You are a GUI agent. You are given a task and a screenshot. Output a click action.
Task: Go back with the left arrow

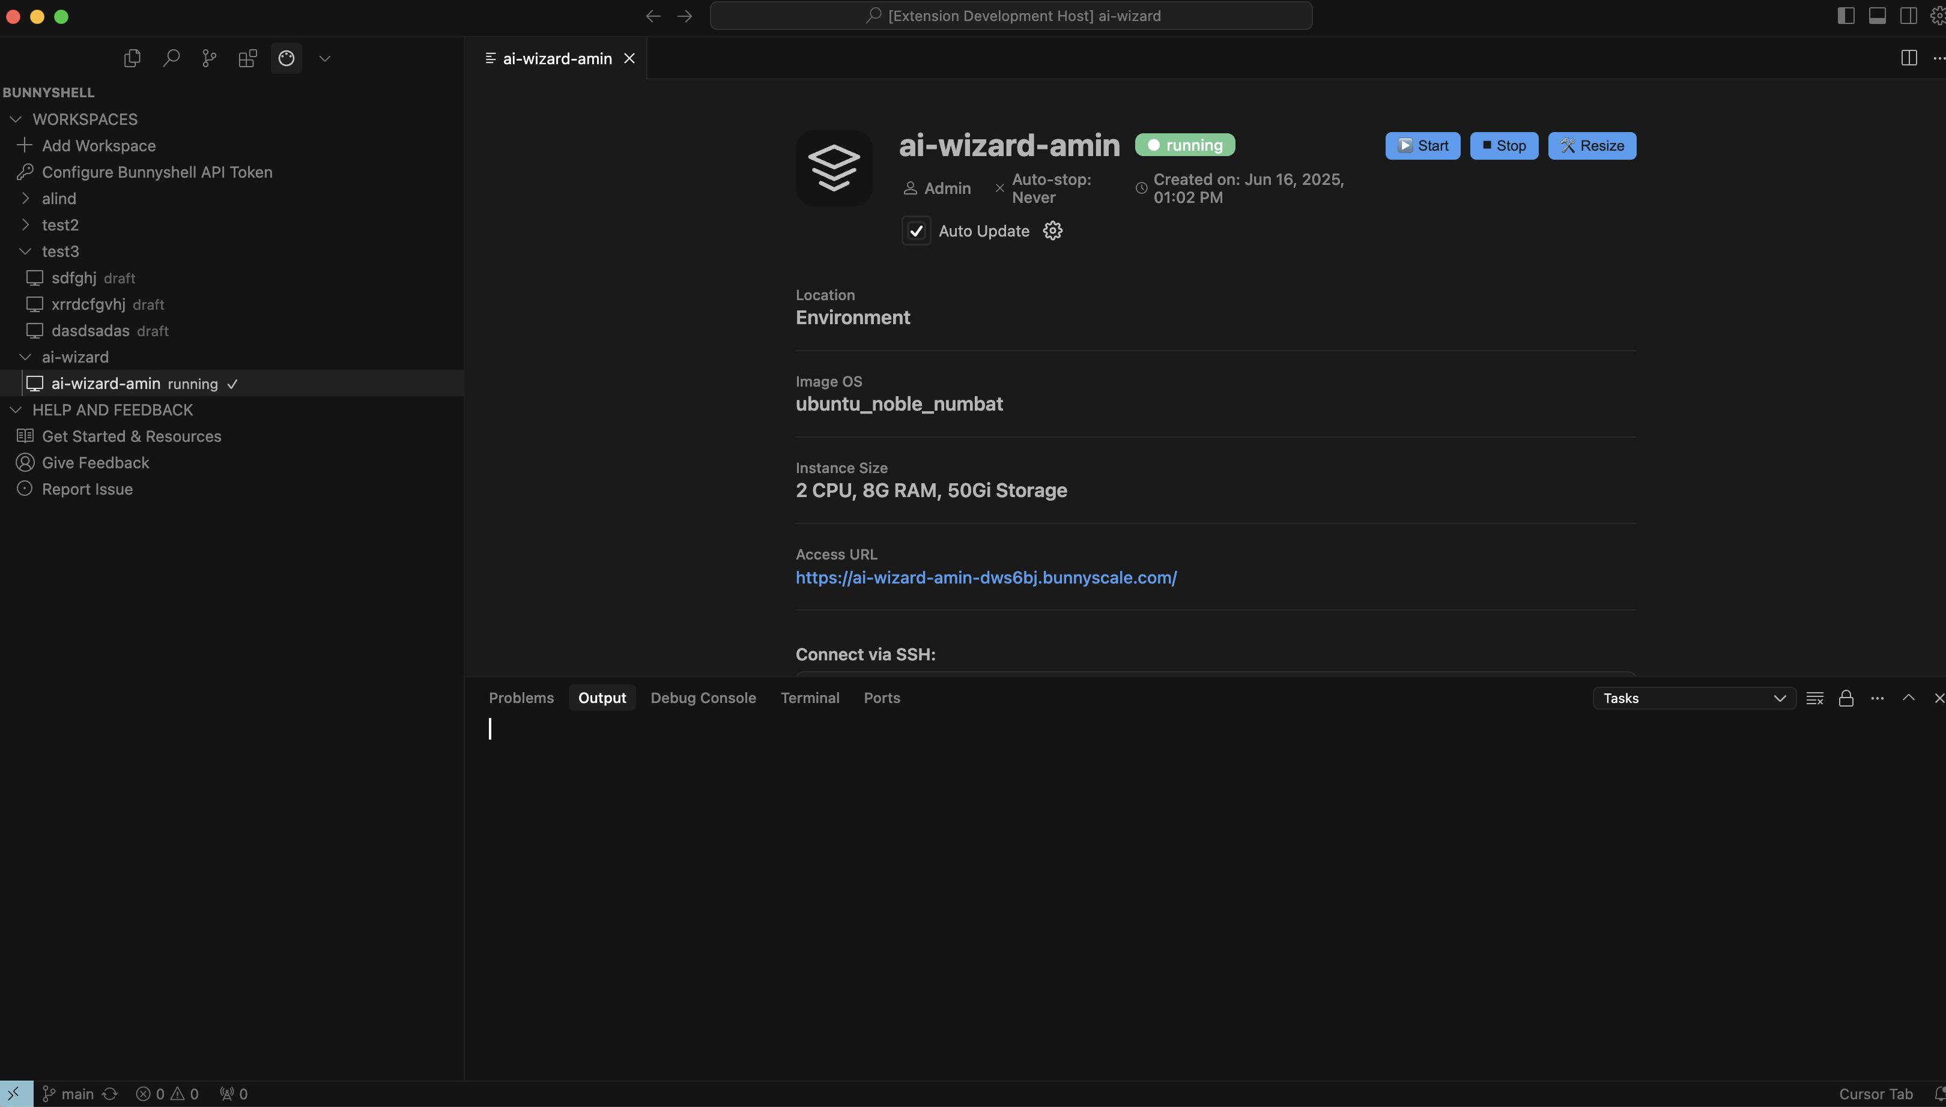tap(653, 16)
